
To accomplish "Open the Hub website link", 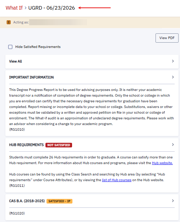I will click(162, 163).
